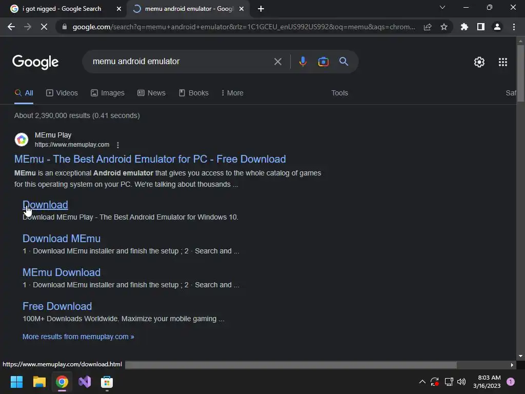Switch to News results
The height and width of the screenshot is (394, 525).
point(151,93)
